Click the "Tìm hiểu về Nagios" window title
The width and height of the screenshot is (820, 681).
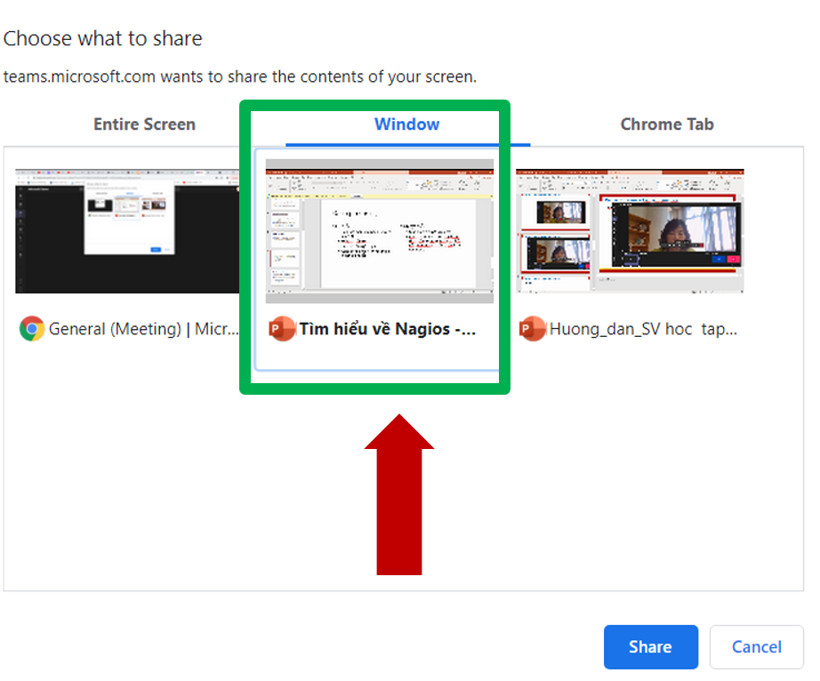(x=388, y=330)
